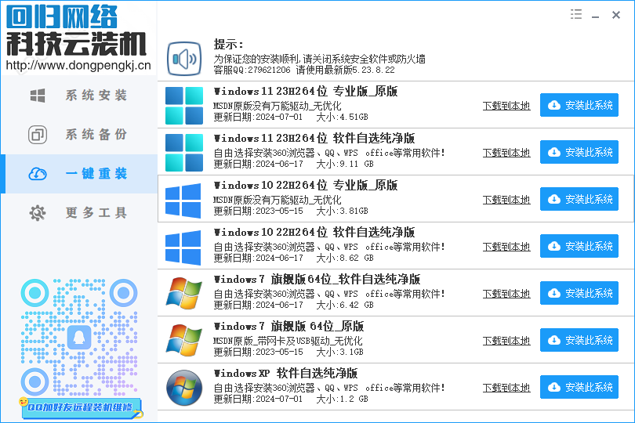Download Windows 11 专业版_原版 to local
The image size is (635, 423).
[506, 106]
